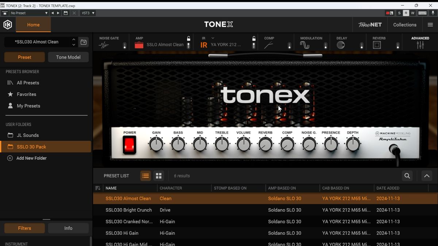Select Filters tab at bottom left
Screen dimensions: 438x246
click(x=24, y=228)
